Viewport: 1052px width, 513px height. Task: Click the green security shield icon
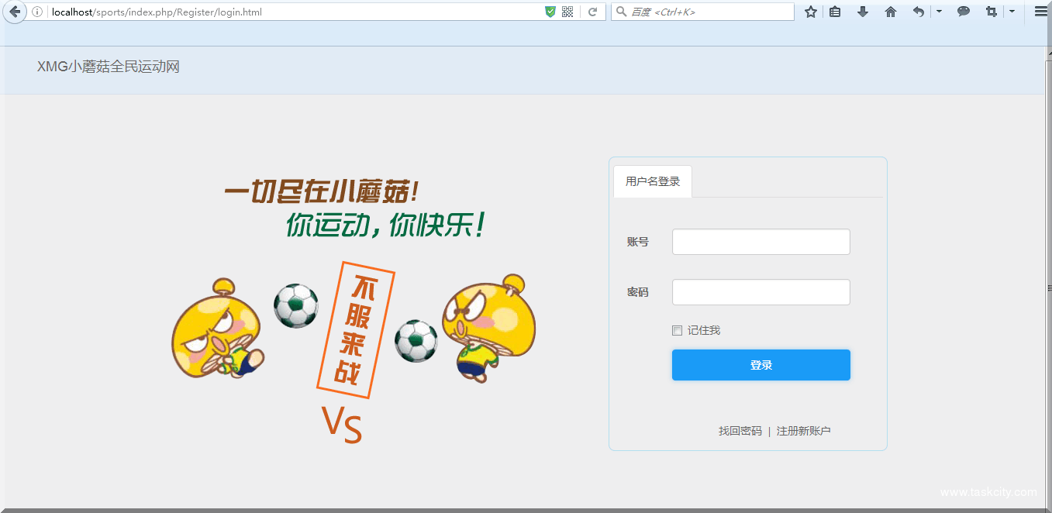pos(550,12)
